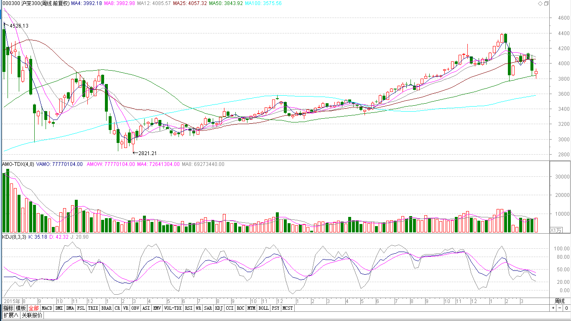Select the RSI indicator tab
The image size is (571, 321).
[189, 308]
